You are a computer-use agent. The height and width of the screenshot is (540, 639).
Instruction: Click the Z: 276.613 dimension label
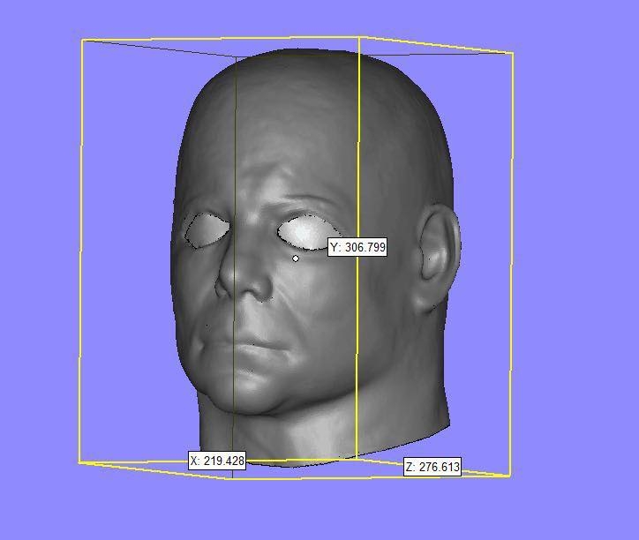pos(432,467)
